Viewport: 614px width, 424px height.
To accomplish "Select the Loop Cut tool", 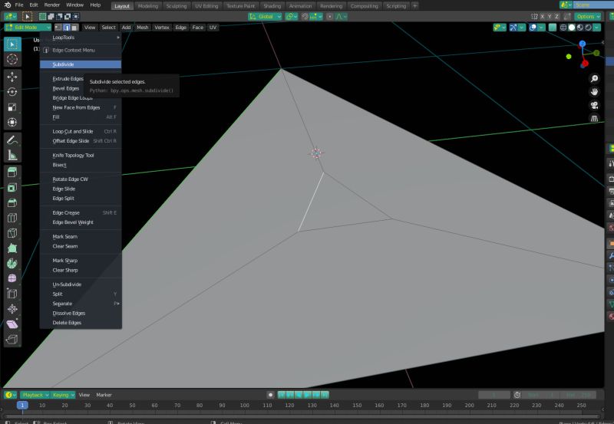I will 12,218.
